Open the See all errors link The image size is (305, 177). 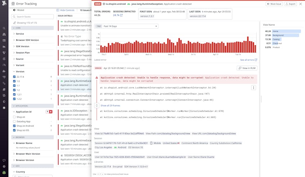tap(247, 60)
